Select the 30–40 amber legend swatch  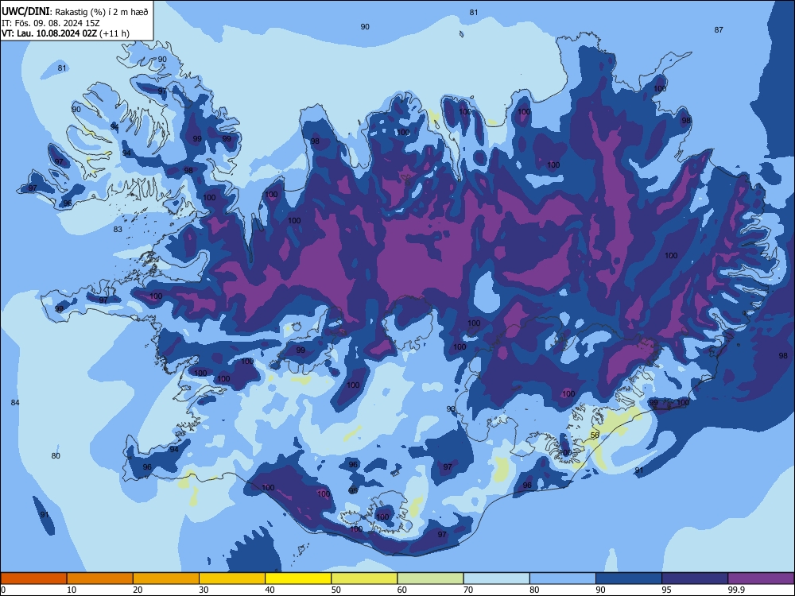click(232, 579)
